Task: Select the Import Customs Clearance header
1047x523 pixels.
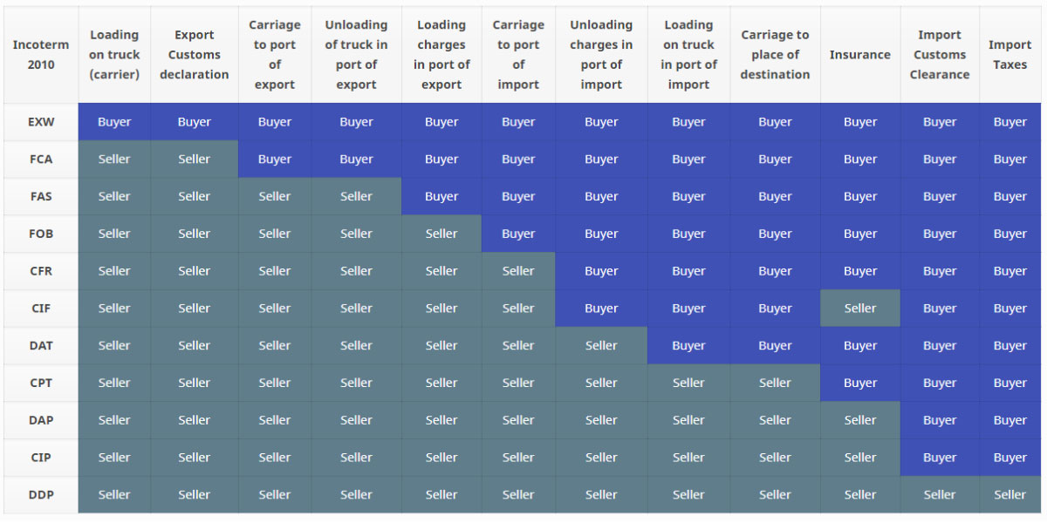Action: pos(940,55)
